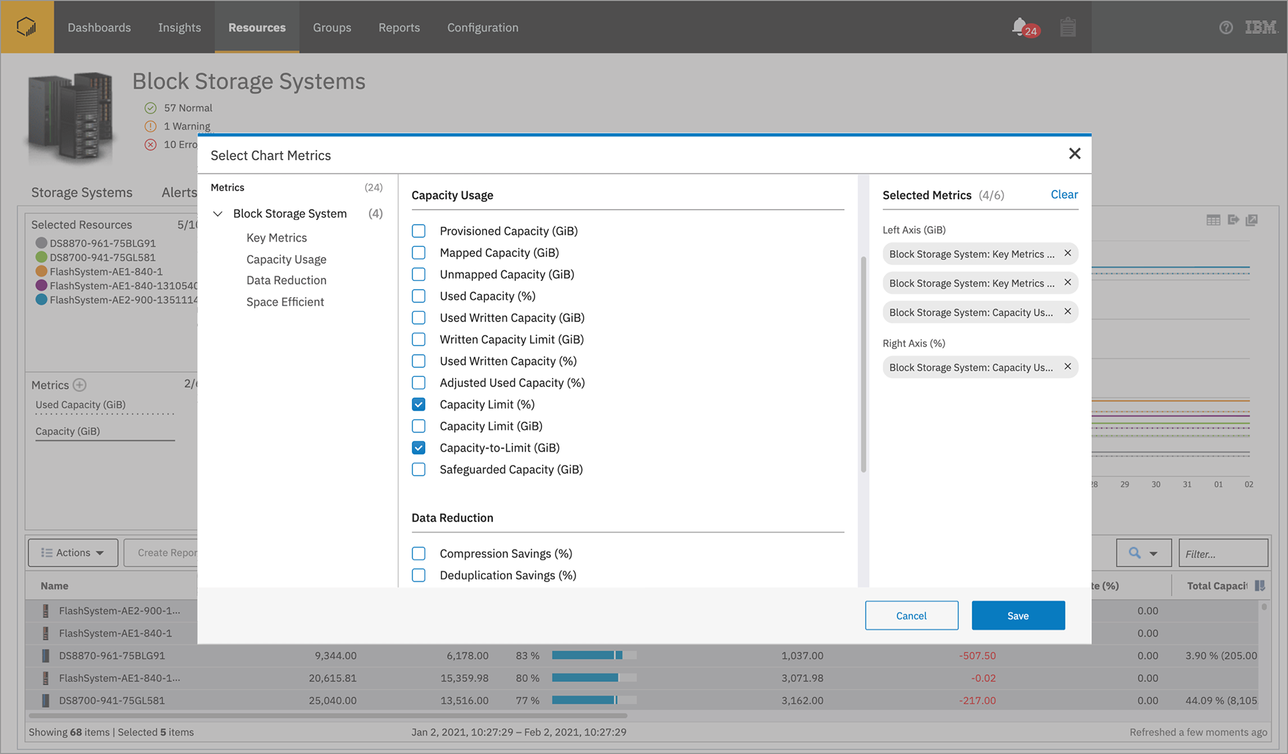This screenshot has height=754, width=1288.
Task: Click the FlashSystem-AE1-840-1 legend color dot
Action: pyautogui.click(x=42, y=271)
